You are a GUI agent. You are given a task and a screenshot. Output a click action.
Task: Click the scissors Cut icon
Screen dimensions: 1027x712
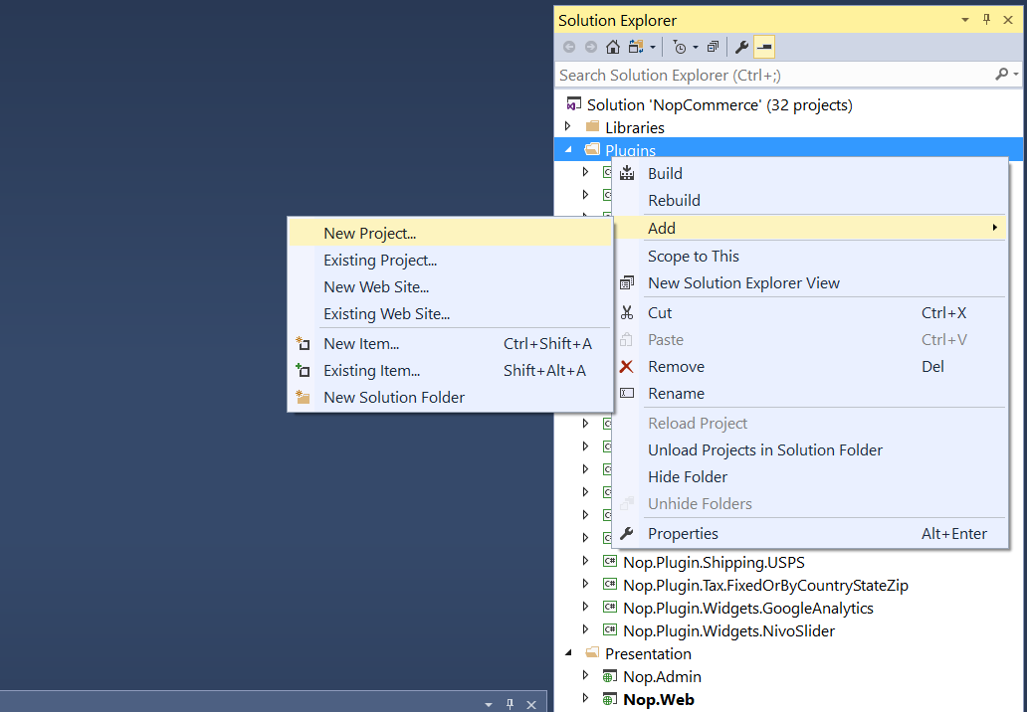pos(627,313)
